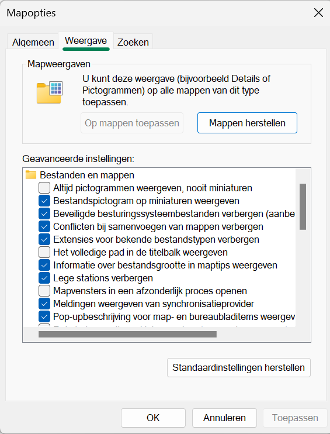Image resolution: width=330 pixels, height=434 pixels.
Task: Confirm the dialog with the OK button
Action: (153, 418)
